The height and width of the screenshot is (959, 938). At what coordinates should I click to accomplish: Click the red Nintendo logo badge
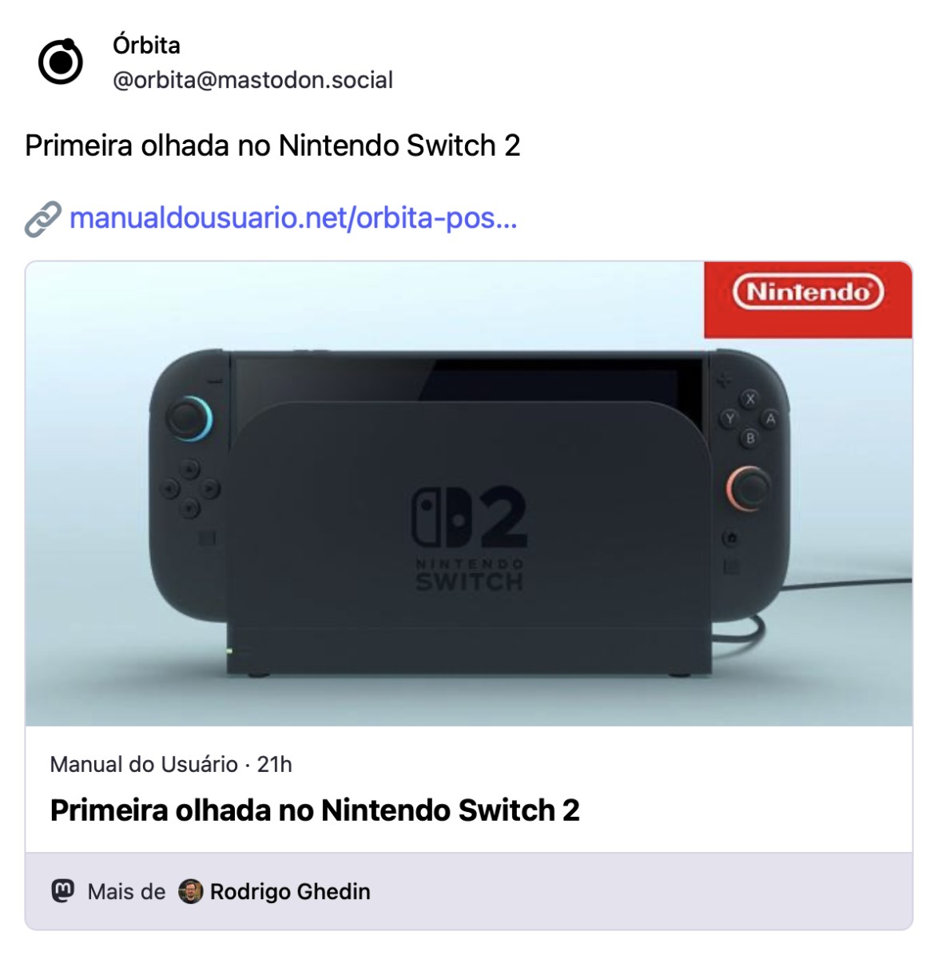tap(808, 299)
